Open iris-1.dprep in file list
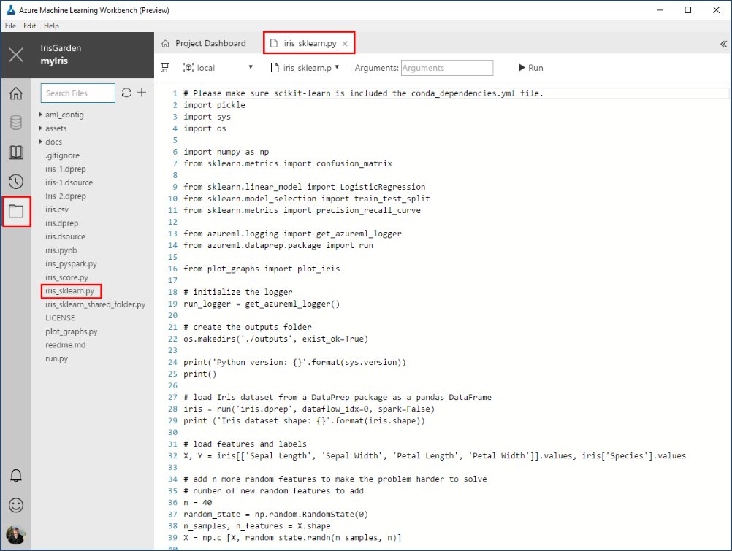The image size is (732, 551). point(66,169)
